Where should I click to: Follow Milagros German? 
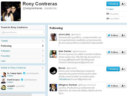(x=113, y=86)
